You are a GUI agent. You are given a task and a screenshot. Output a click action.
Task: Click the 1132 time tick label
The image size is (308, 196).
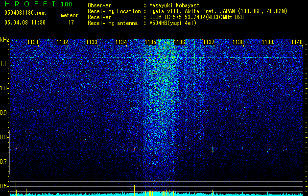click(63, 42)
